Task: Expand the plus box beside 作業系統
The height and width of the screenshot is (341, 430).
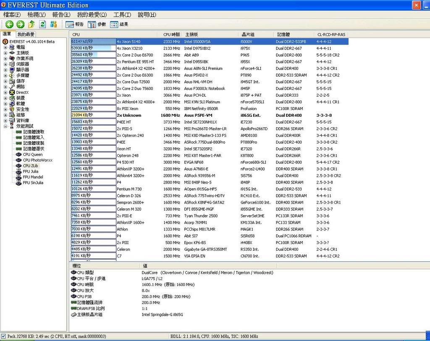Action: [x=5, y=58]
